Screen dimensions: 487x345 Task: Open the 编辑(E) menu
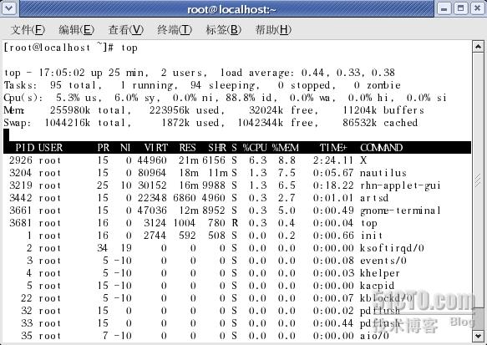tap(76, 30)
